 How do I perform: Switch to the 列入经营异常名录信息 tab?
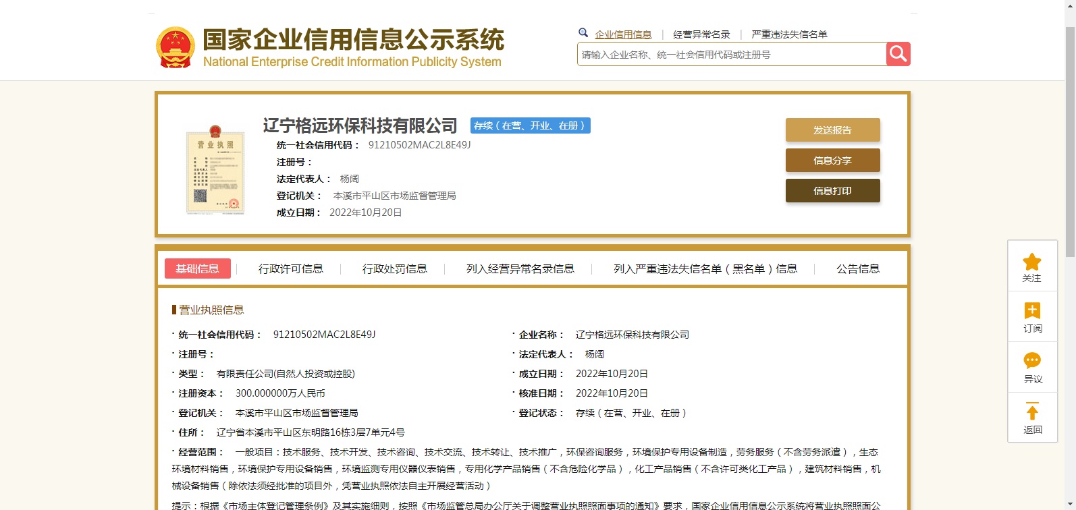[520, 268]
